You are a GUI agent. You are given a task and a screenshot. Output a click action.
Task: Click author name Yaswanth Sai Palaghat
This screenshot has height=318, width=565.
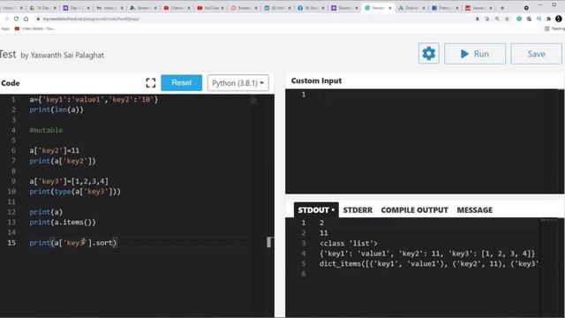coord(67,55)
